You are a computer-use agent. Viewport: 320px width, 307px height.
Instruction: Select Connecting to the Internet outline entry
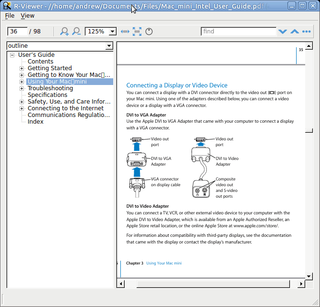point(65,108)
